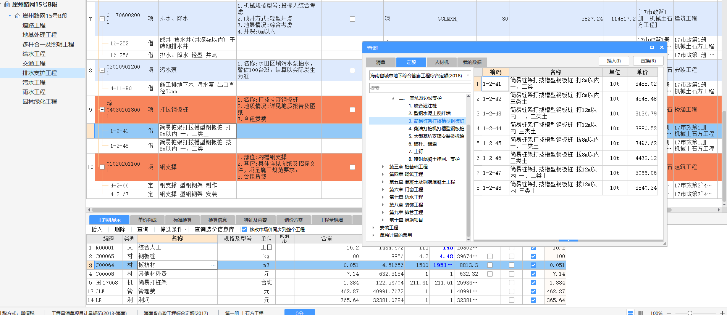Switch to side-by-side column layout icon
Image resolution: width=727 pixels, height=315 pixels.
(641, 313)
